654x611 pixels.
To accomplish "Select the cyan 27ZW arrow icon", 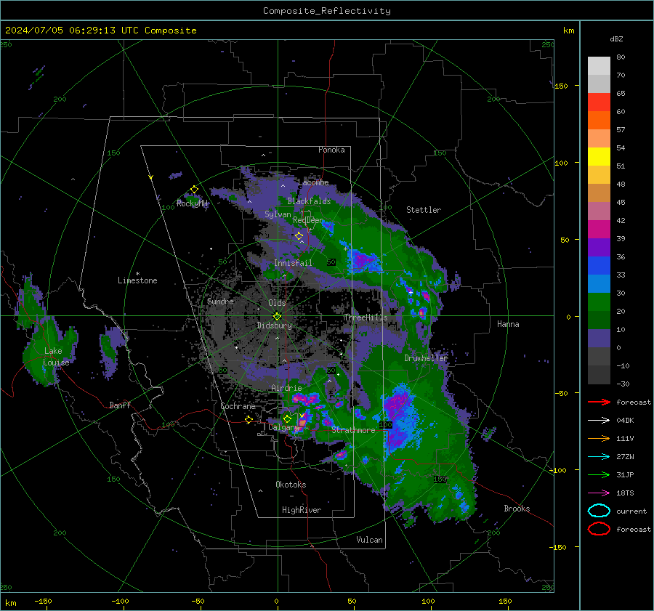I will click(x=599, y=457).
